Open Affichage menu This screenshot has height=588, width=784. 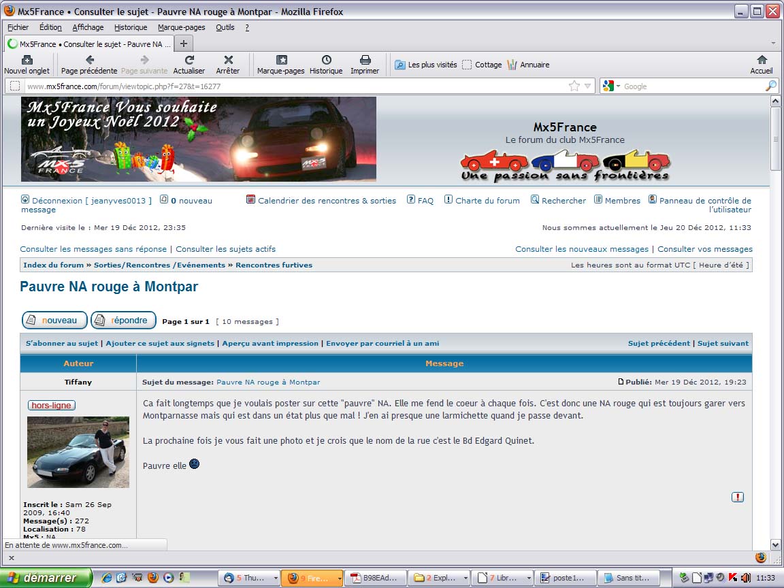pos(88,27)
